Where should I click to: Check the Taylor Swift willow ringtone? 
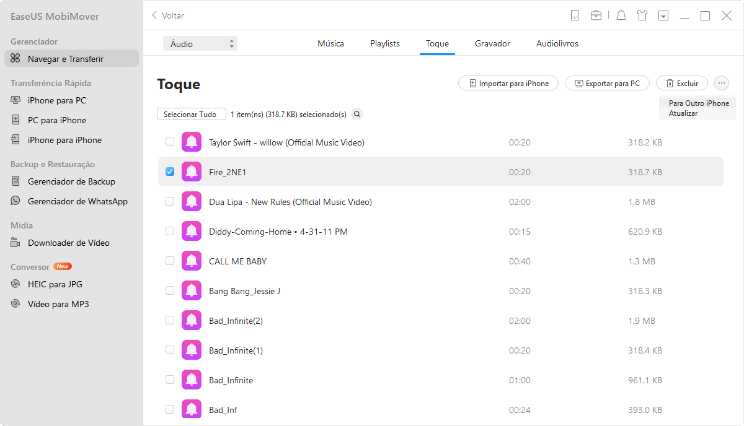click(170, 142)
